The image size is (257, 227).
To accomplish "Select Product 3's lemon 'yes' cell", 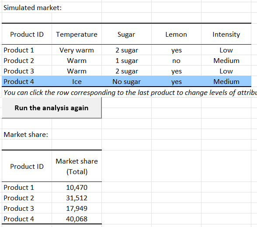I will 177,71.
